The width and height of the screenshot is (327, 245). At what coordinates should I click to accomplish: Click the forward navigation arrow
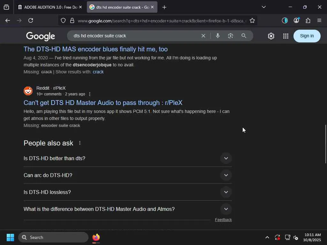[19, 20]
